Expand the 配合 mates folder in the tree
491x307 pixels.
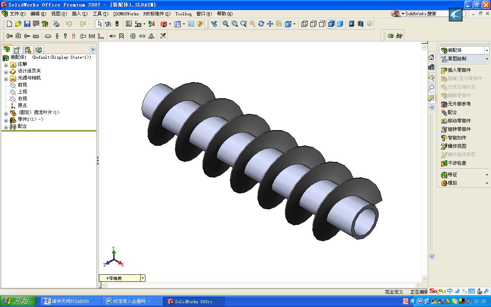click(x=6, y=127)
